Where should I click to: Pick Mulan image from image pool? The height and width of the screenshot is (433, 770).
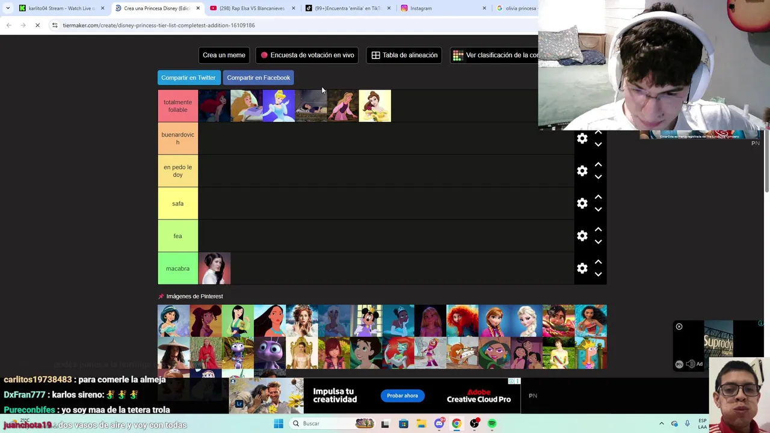[238, 321]
